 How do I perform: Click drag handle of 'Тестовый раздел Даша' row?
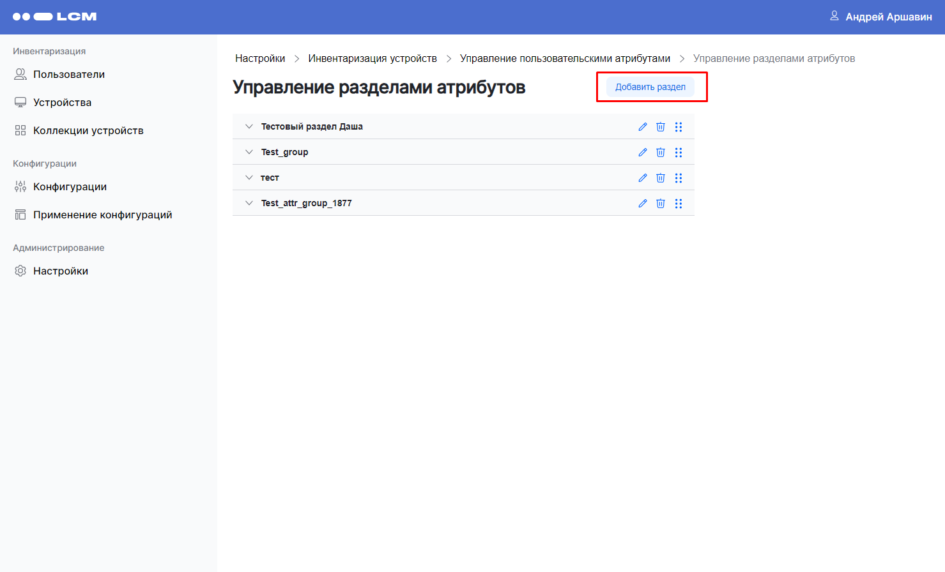(x=679, y=127)
